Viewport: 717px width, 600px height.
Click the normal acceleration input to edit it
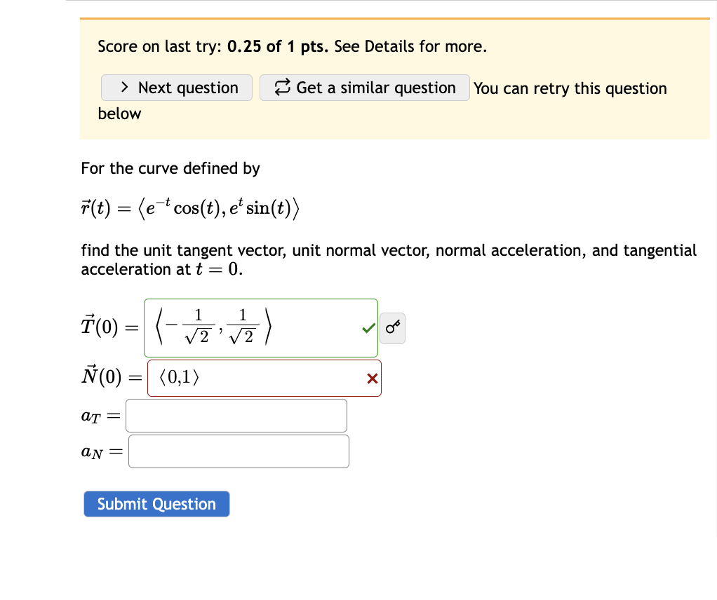tap(238, 451)
